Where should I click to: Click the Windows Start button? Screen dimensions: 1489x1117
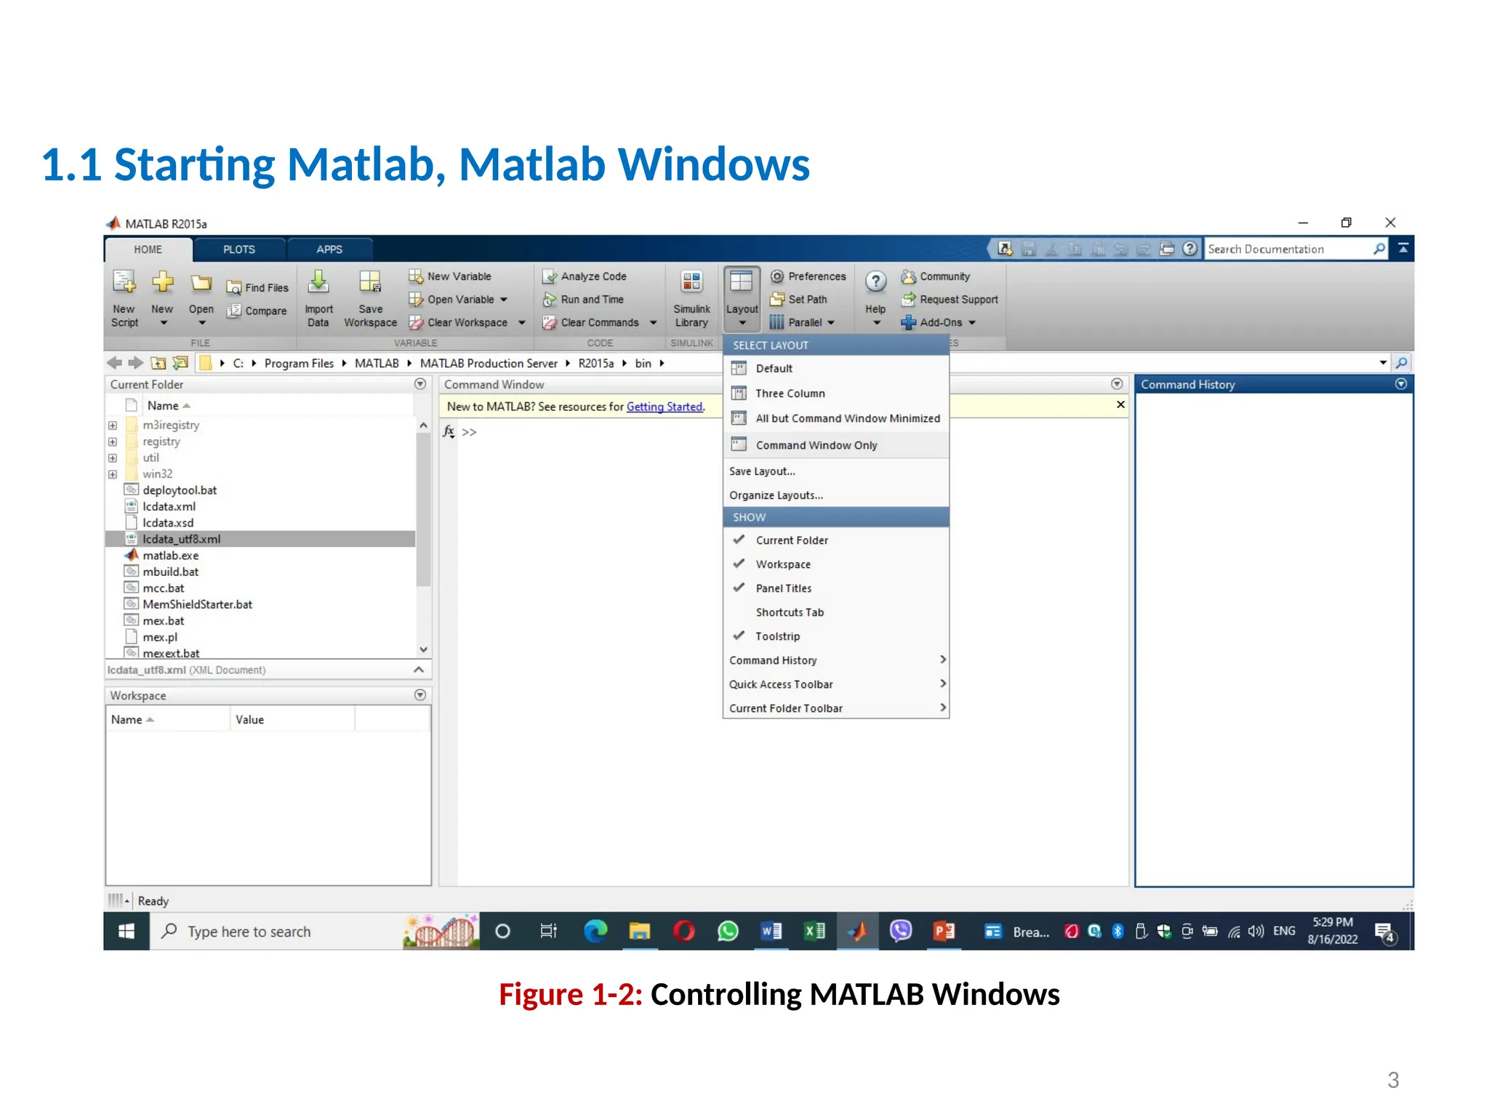point(127,932)
